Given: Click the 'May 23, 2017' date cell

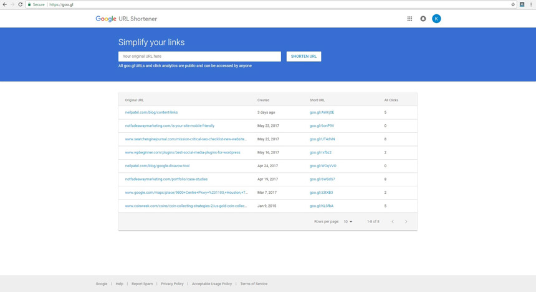Looking at the screenshot, I should [268, 125].
